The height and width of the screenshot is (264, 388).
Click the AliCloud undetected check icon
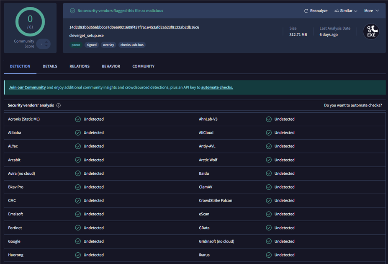[x=269, y=133]
